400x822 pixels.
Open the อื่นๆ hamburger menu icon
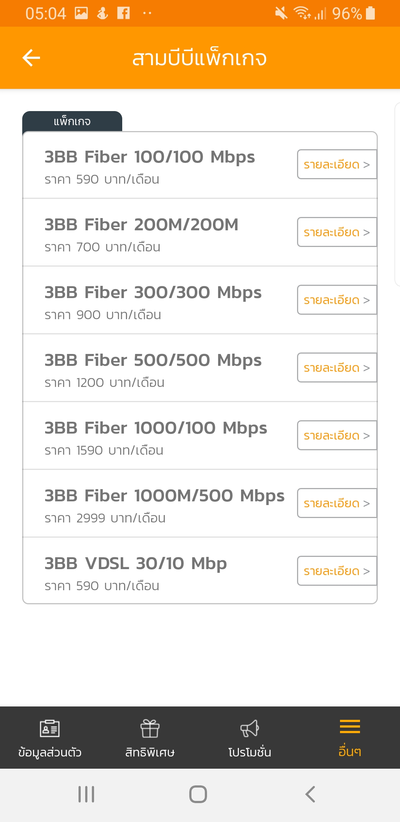[350, 726]
